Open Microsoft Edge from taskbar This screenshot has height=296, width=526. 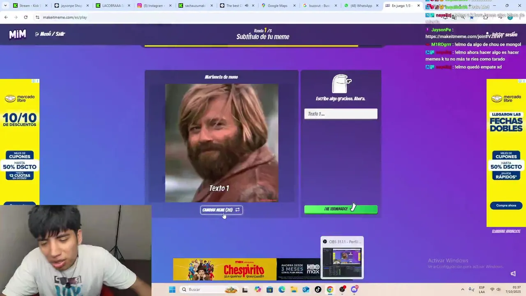tap(281, 289)
